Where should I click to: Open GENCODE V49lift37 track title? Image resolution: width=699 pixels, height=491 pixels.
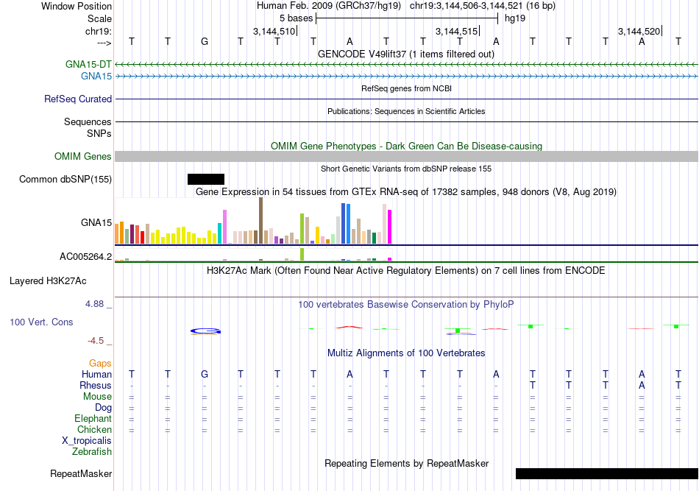[406, 54]
